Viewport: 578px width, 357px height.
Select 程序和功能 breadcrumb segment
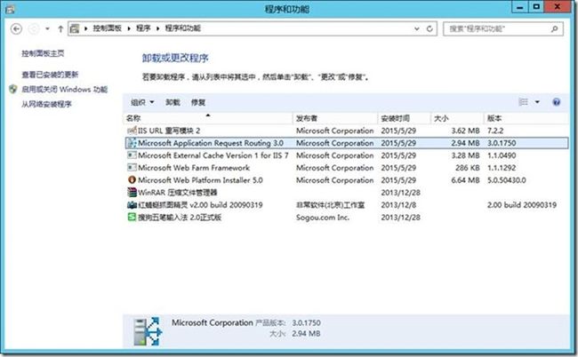[182, 28]
